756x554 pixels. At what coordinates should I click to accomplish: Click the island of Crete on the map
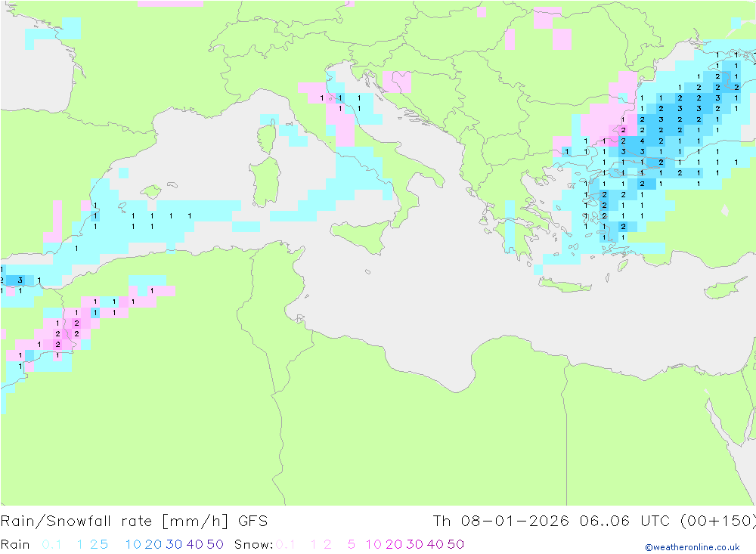tap(565, 286)
